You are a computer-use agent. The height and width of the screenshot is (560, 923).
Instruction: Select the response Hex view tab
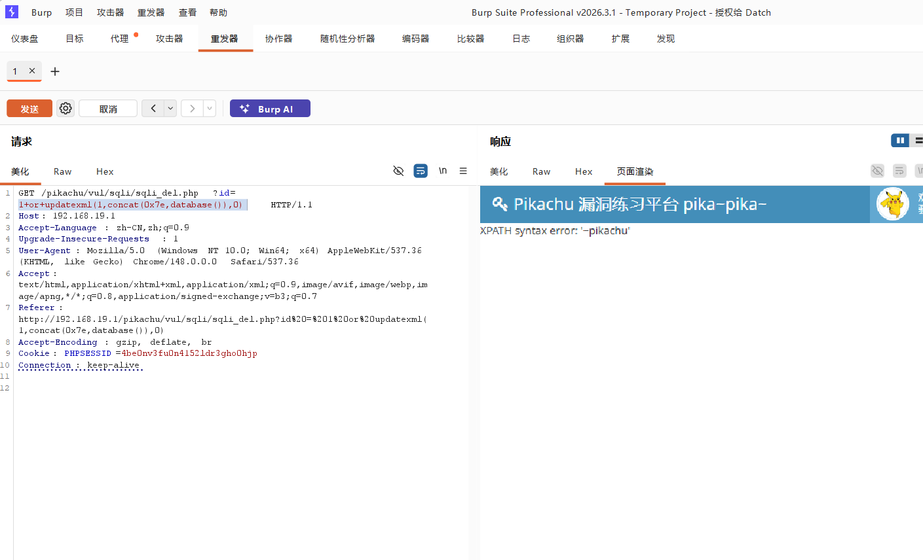584,171
